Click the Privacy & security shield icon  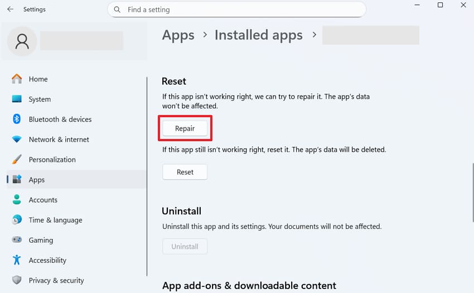pos(17,280)
